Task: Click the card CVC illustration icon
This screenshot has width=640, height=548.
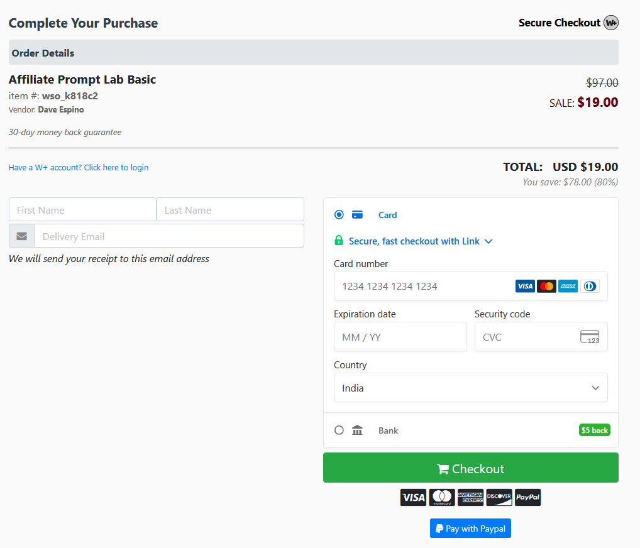Action: (x=590, y=337)
